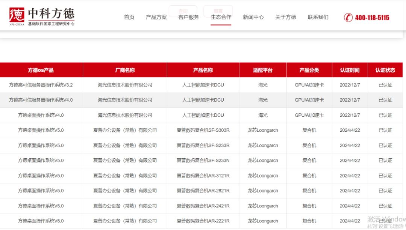Open 关于方德 menu item
Image resolution: width=406 pixels, height=230 pixels.
pos(286,17)
